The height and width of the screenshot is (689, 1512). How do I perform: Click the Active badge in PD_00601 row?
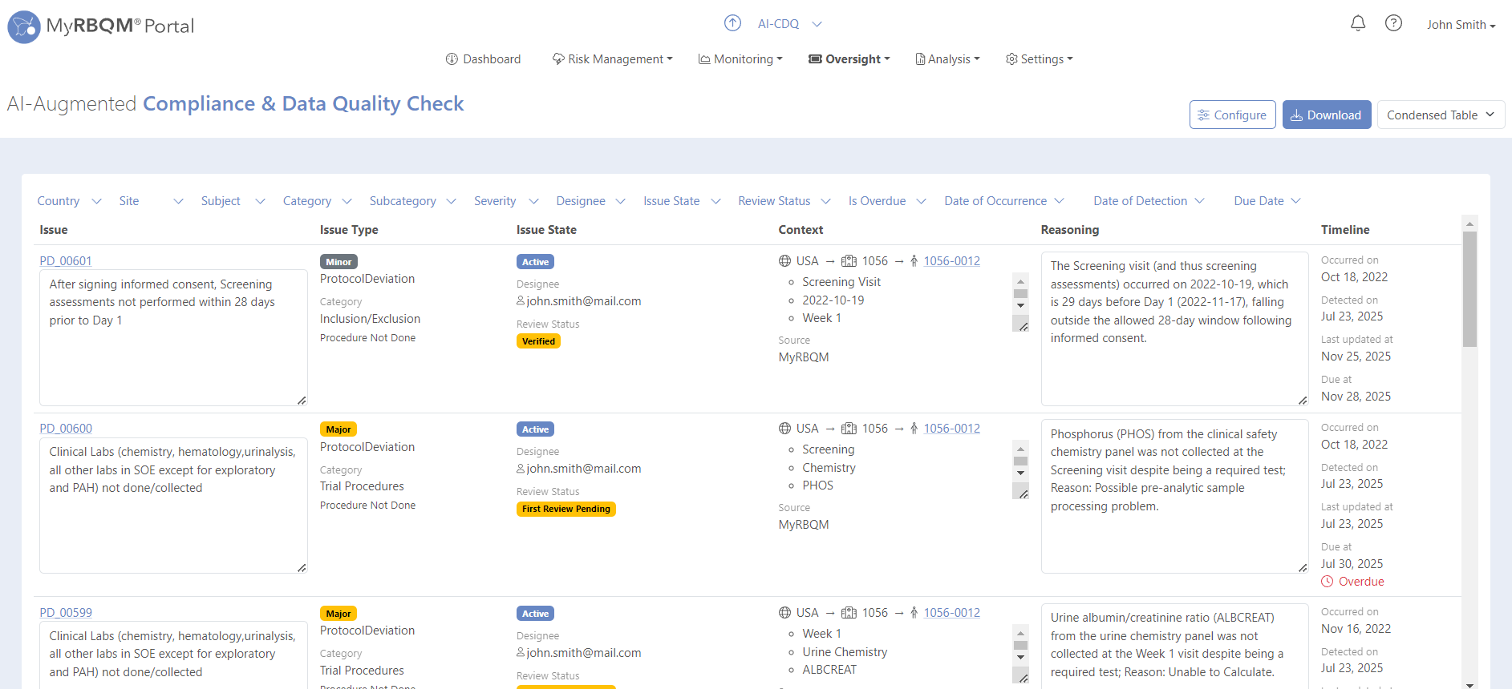535,262
